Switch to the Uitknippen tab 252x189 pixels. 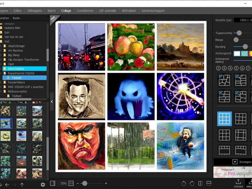[x=35, y=11]
